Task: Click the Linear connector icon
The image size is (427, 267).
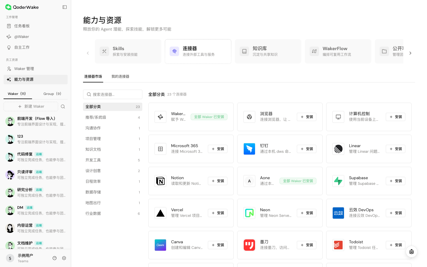Action: 338,149
